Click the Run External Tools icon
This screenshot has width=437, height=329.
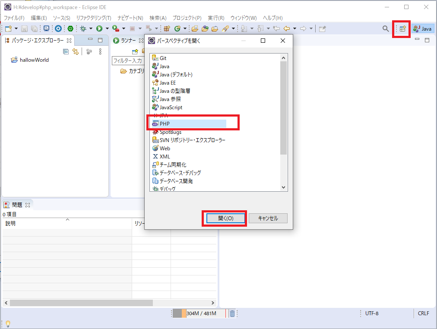click(x=116, y=28)
